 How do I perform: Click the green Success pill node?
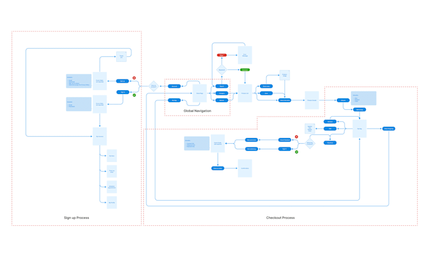click(x=245, y=70)
